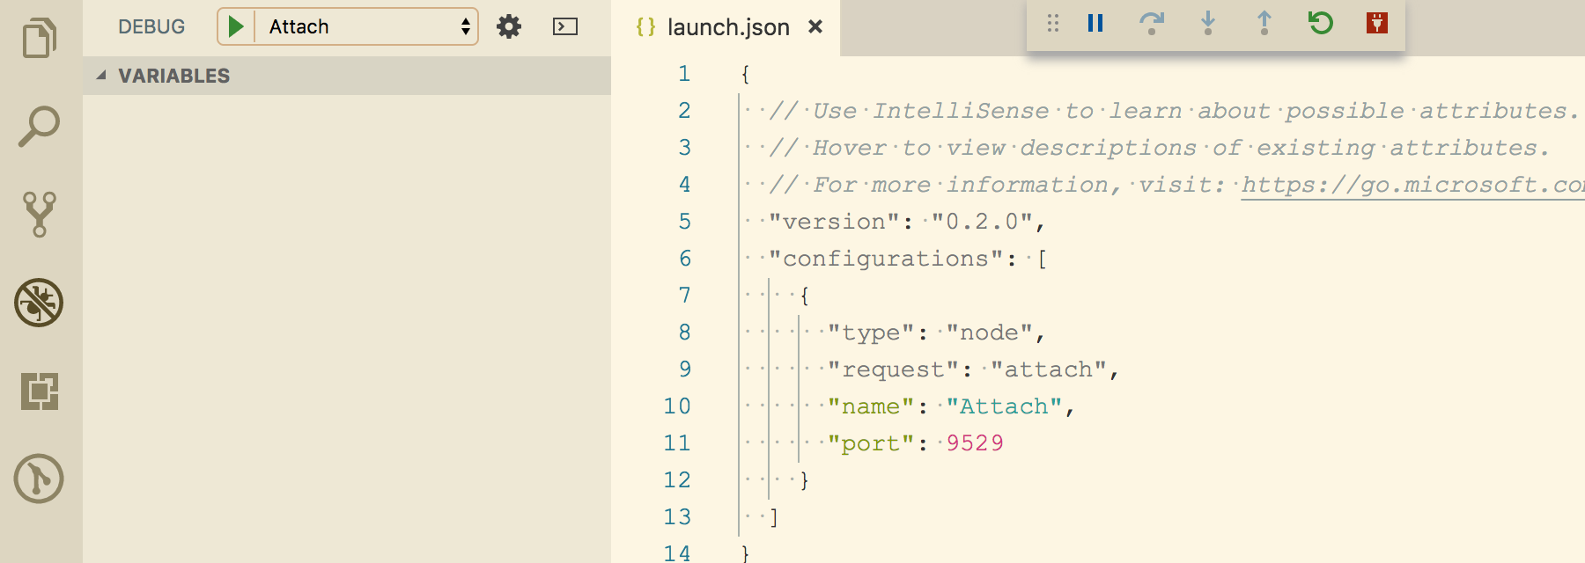Collapse the VARIABLES section
Screen dimensions: 1585x563
pos(102,76)
